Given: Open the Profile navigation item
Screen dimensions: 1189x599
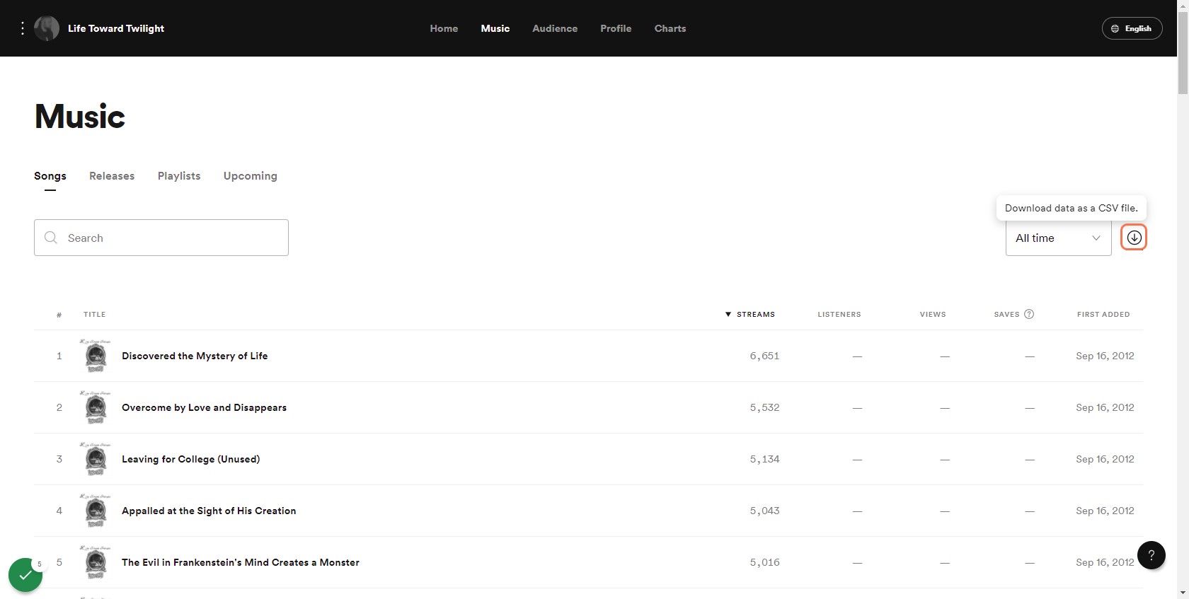Looking at the screenshot, I should [x=616, y=28].
